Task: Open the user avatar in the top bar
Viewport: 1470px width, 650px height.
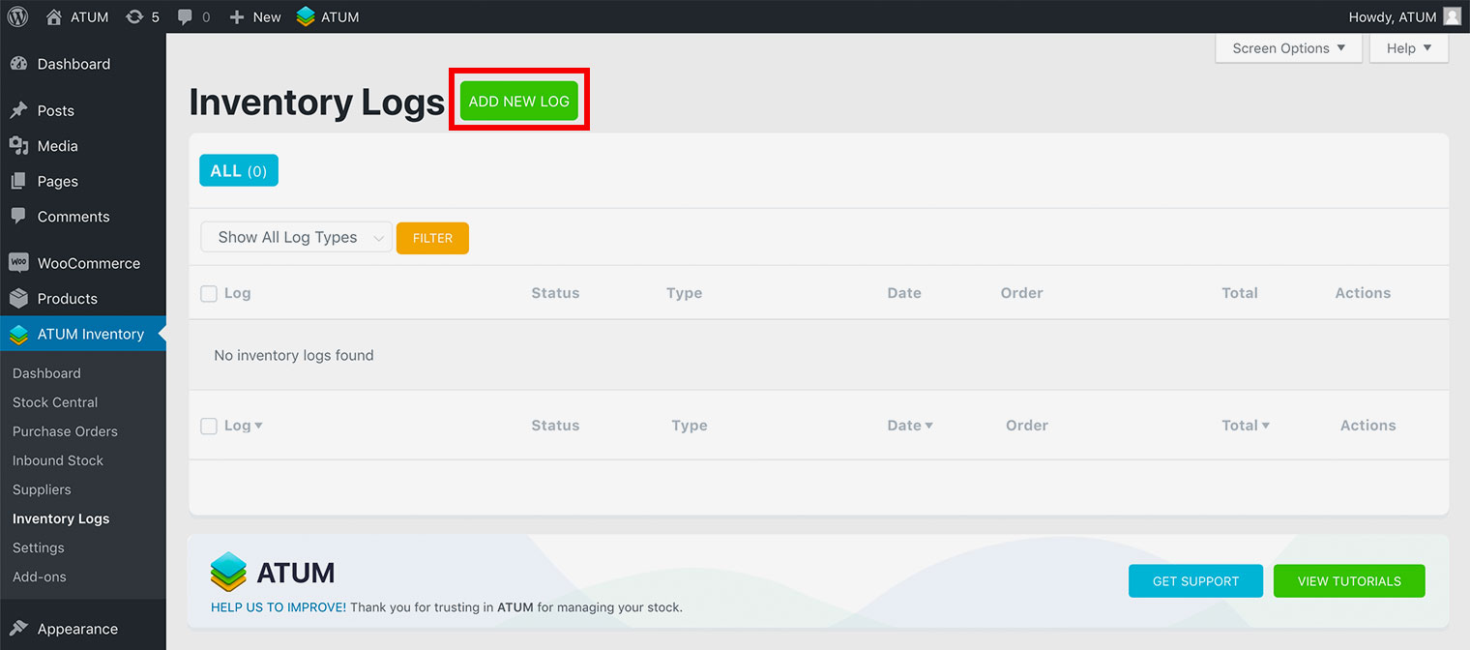Action: [x=1452, y=16]
